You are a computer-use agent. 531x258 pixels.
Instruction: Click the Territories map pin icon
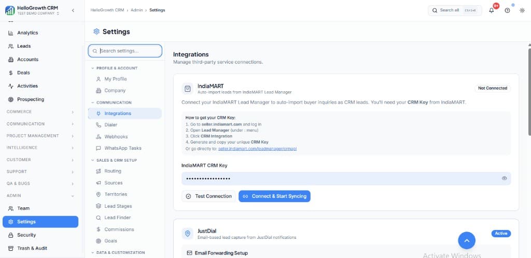pos(99,194)
